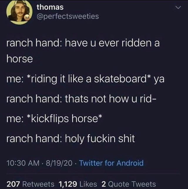Open thomas's profile picture
The height and width of the screenshot is (189, 188).
[19, 12]
